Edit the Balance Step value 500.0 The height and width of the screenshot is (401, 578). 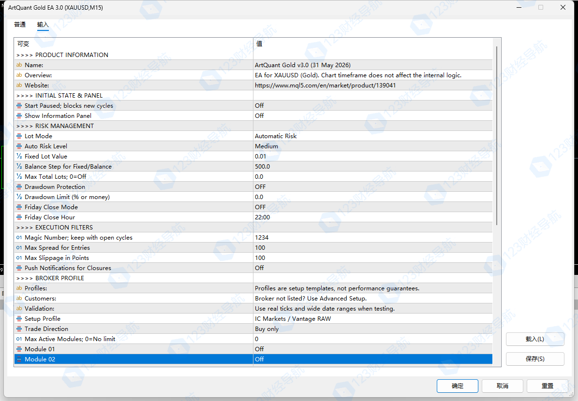point(373,166)
